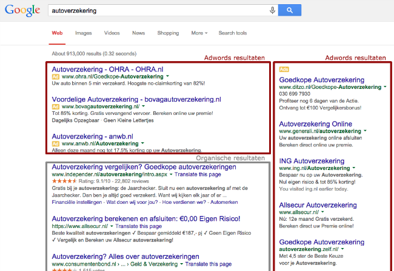Image resolution: width=394 pixels, height=271 pixels.
Task: Open Autoverzekering - anwb.nl ad
Action: pyautogui.click(x=93, y=136)
